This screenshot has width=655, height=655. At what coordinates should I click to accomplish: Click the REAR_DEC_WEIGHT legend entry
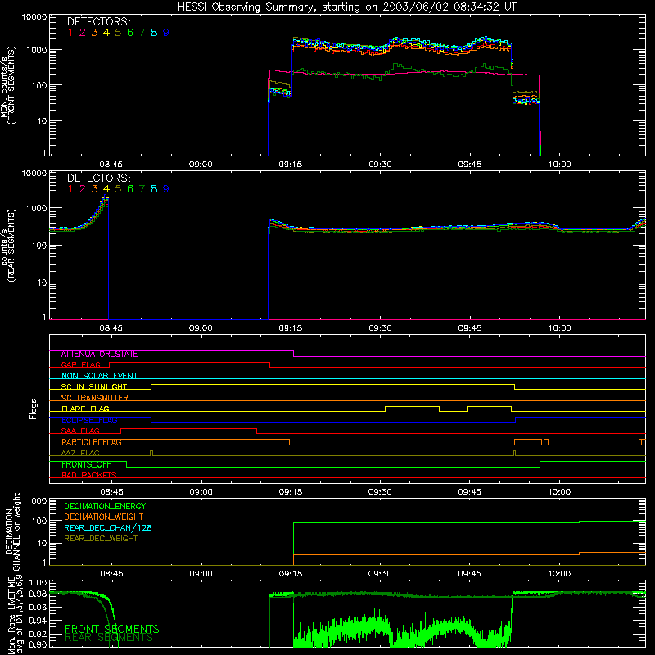101,539
